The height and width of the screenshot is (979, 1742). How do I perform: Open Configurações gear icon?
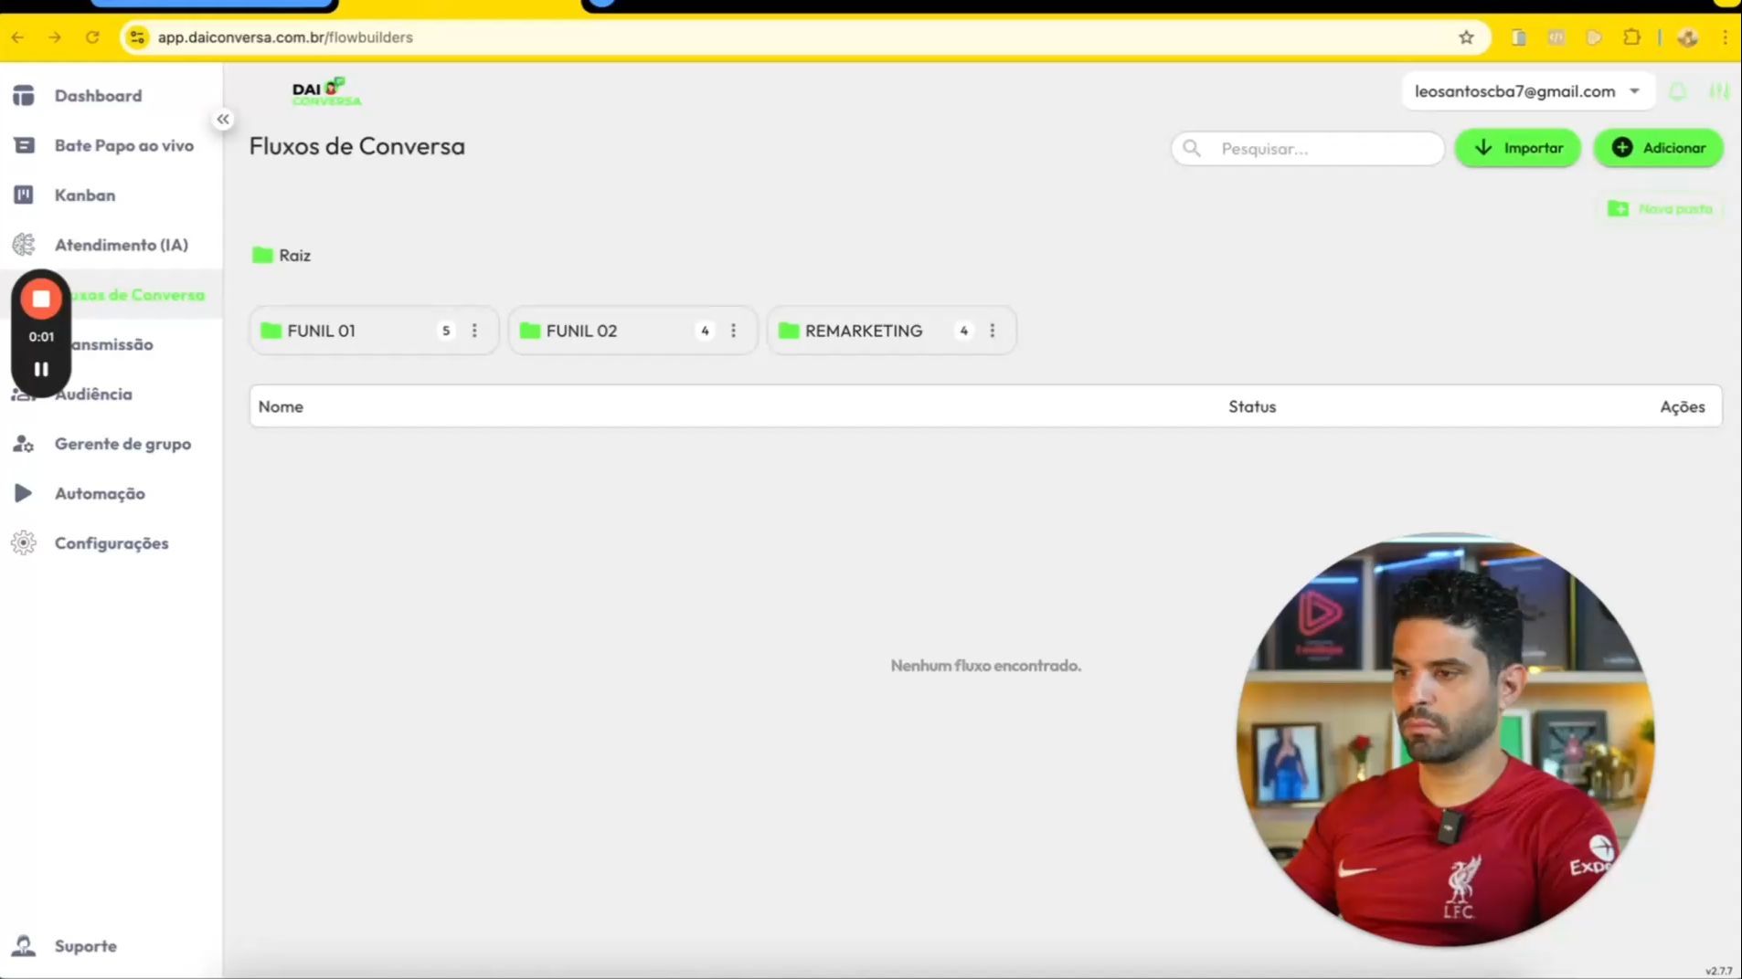(24, 542)
